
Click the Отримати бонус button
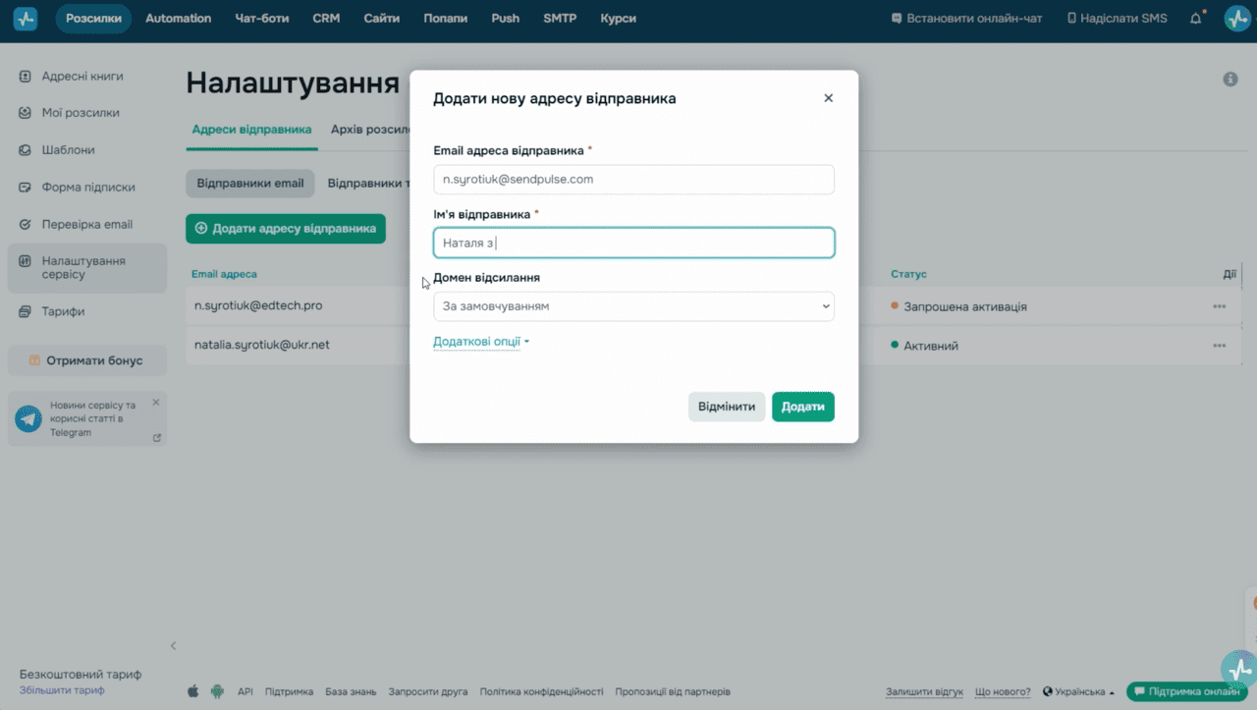(86, 360)
